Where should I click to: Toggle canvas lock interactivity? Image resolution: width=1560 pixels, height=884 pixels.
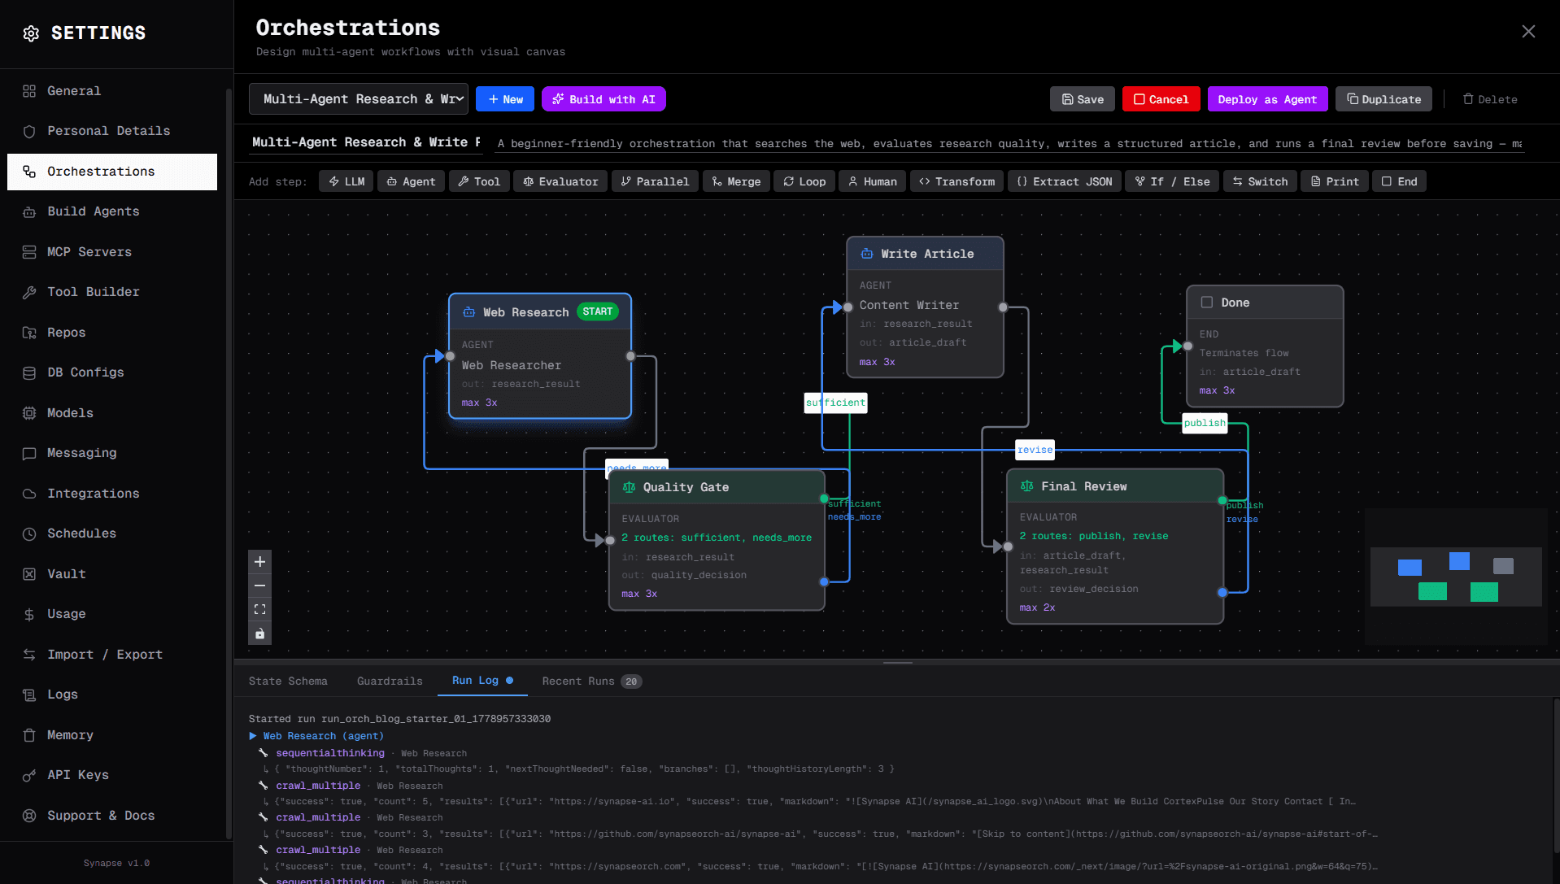[x=260, y=634]
